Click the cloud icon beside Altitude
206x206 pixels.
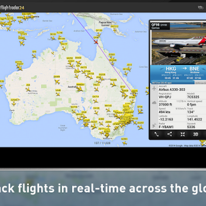pyautogui.click(x=154, y=103)
